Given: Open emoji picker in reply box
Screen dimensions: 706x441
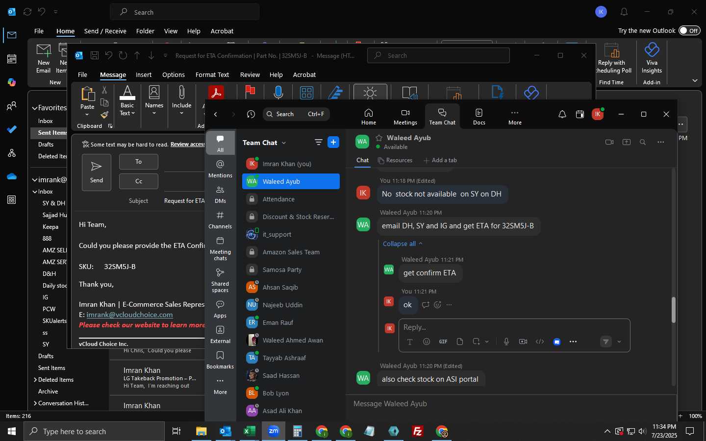Looking at the screenshot, I should (x=427, y=342).
